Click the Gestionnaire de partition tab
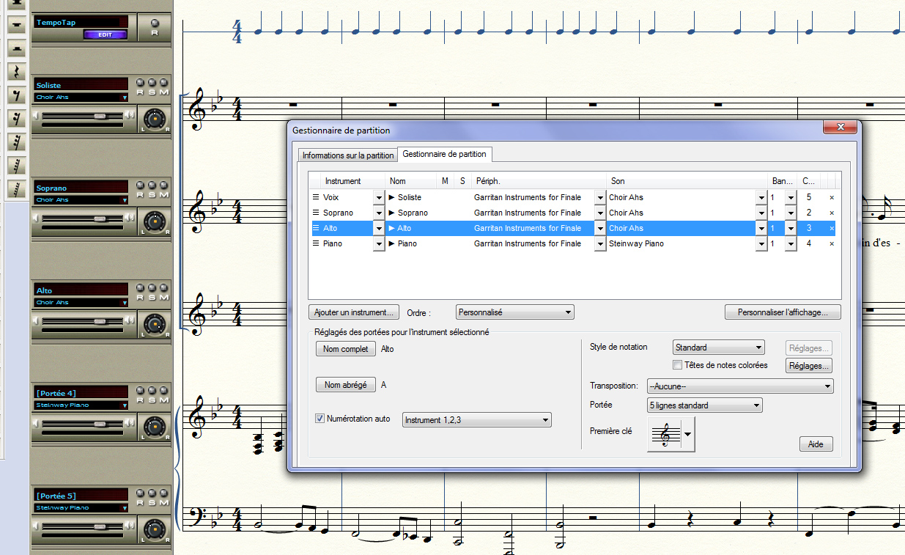This screenshot has width=905, height=555. tap(444, 154)
